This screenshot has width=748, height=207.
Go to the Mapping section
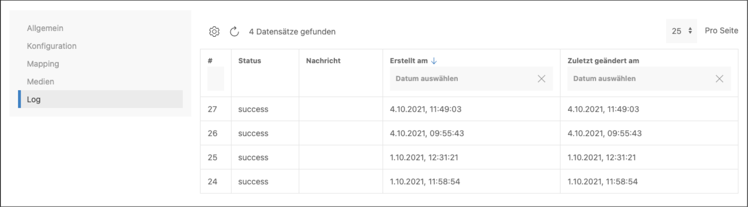coord(43,64)
